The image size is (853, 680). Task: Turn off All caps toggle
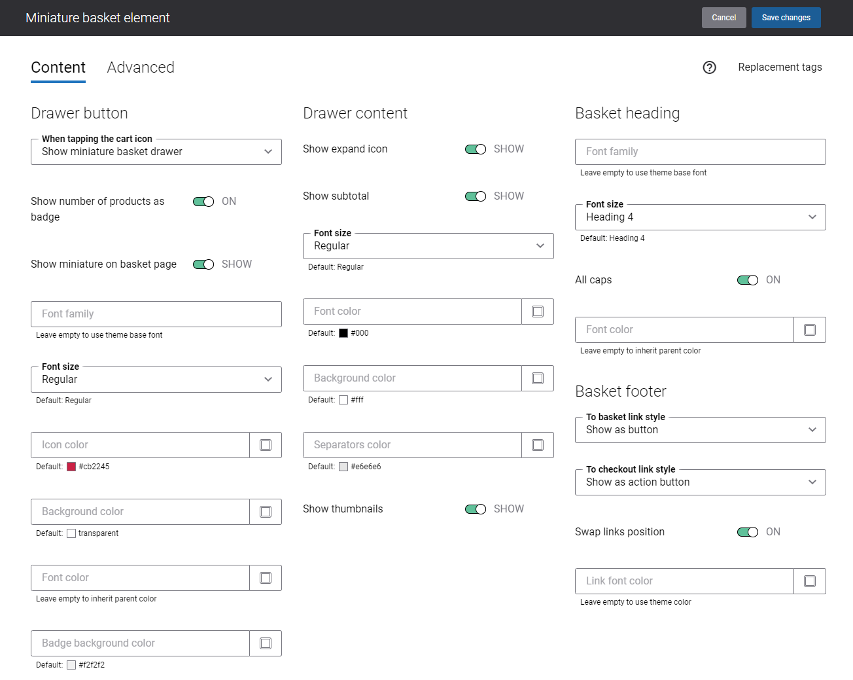pos(748,280)
